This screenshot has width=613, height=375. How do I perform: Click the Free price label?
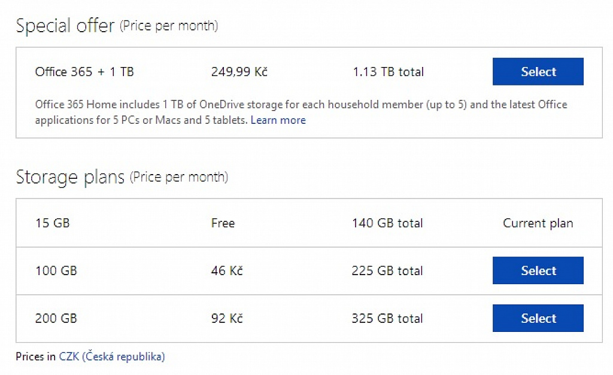coord(223,223)
